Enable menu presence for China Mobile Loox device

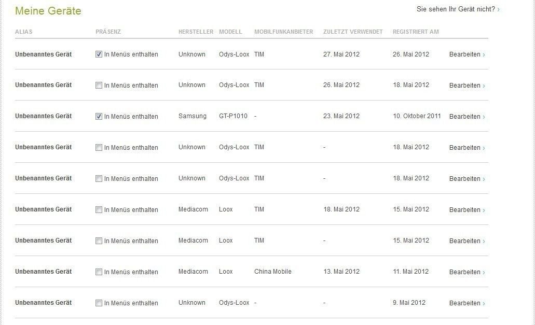click(99, 272)
